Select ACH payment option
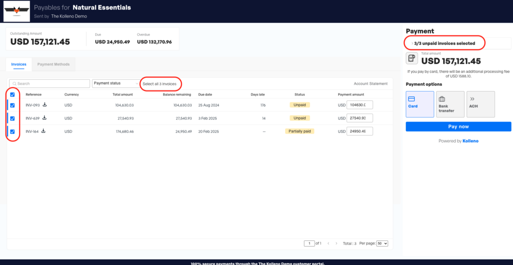The image size is (513, 265). [480, 104]
